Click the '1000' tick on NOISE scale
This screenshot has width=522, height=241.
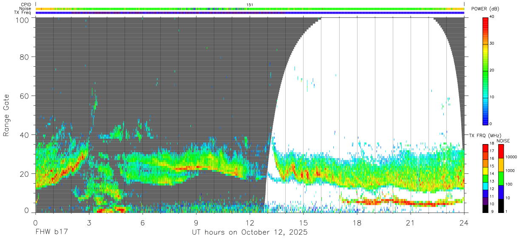[x=510, y=170]
